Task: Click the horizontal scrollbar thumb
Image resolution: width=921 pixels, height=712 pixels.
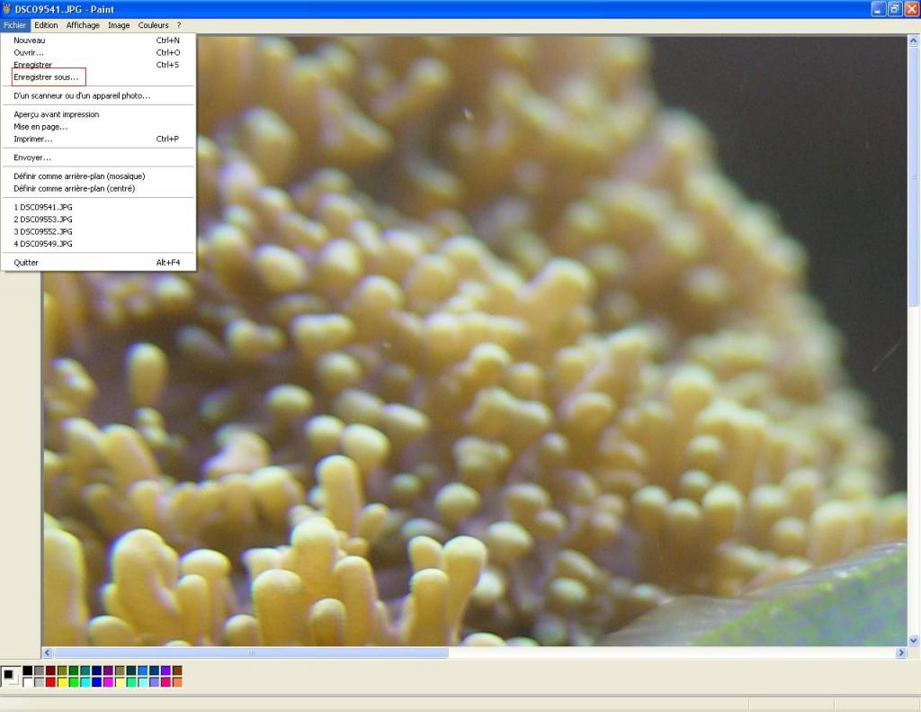Action: coord(252,653)
